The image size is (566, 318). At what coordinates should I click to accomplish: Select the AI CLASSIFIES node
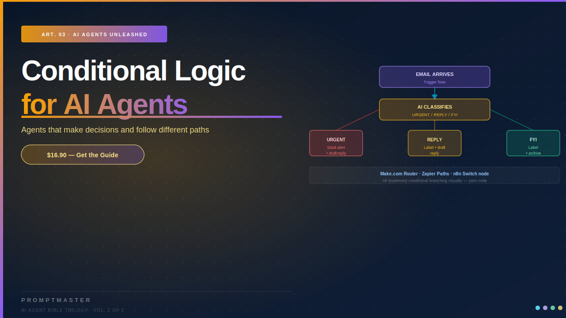pos(434,110)
